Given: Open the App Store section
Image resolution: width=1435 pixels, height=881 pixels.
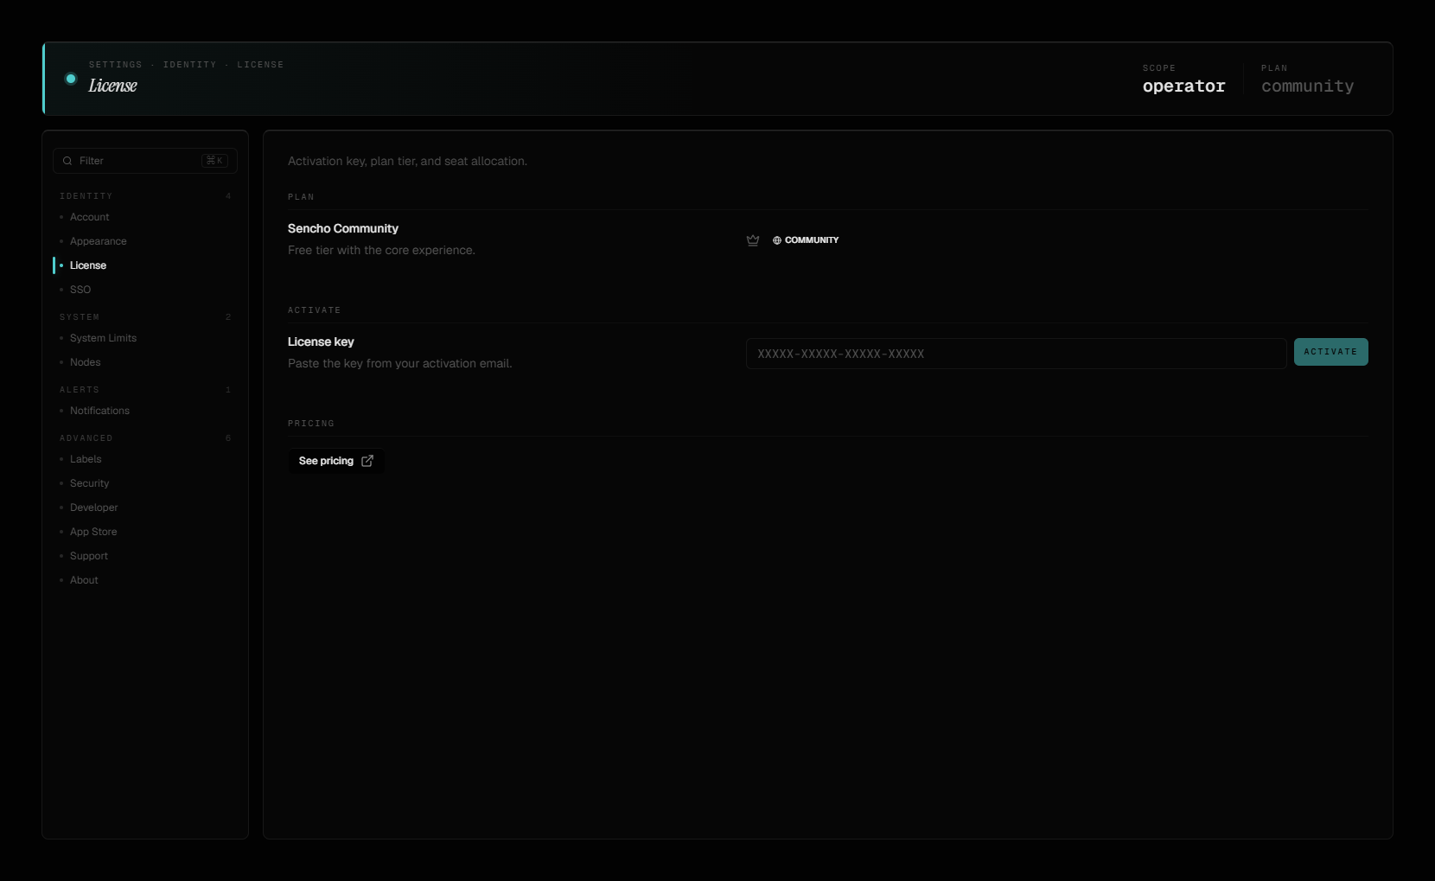Looking at the screenshot, I should point(93,532).
